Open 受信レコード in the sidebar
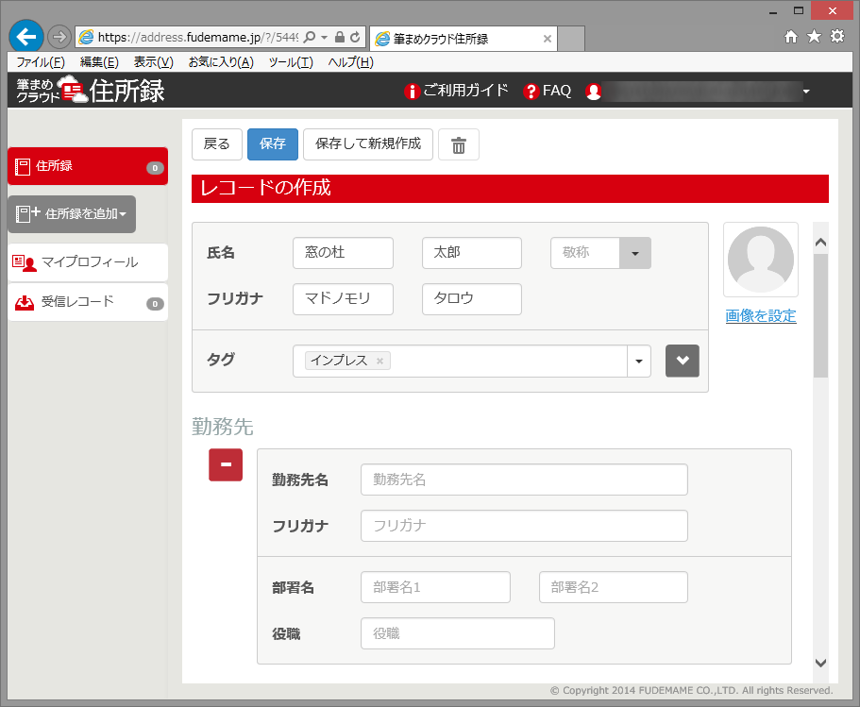Image resolution: width=860 pixels, height=707 pixels. tap(88, 302)
